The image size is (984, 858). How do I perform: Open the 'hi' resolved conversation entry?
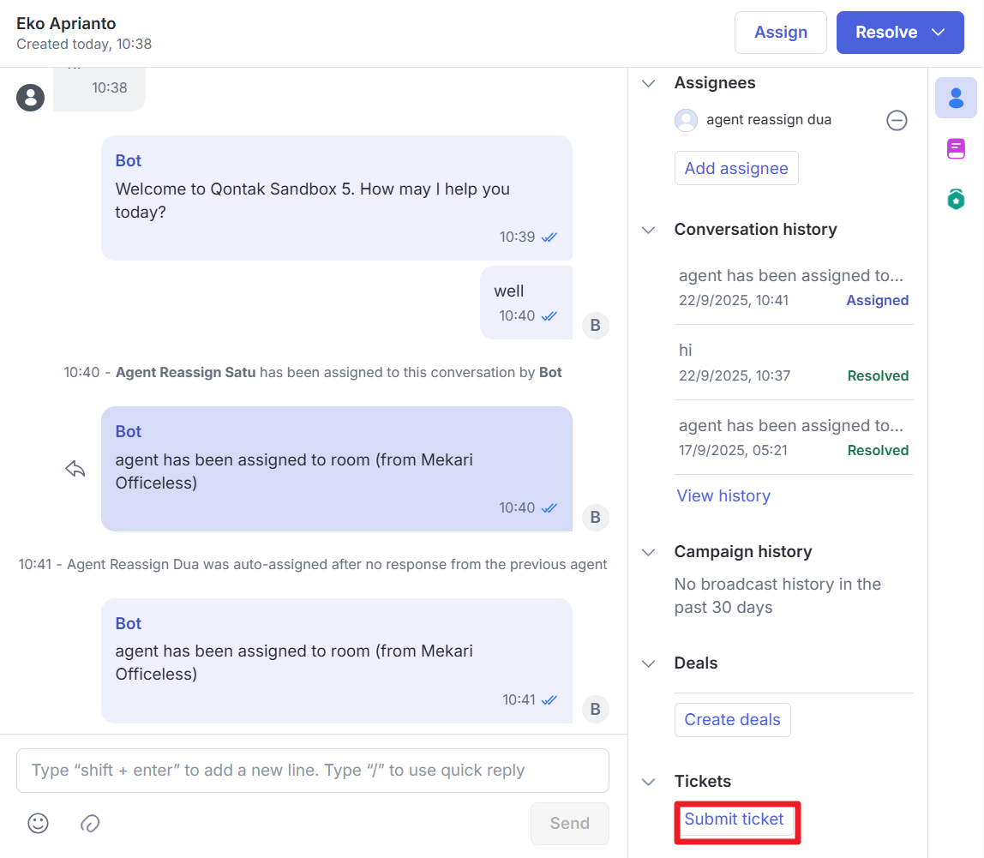click(x=793, y=362)
